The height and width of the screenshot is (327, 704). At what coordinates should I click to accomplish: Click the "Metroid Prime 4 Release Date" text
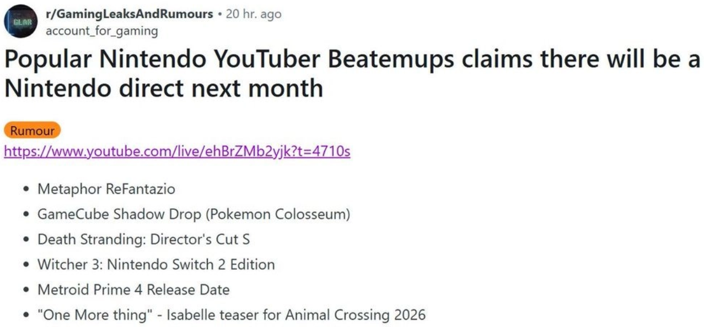click(x=133, y=290)
